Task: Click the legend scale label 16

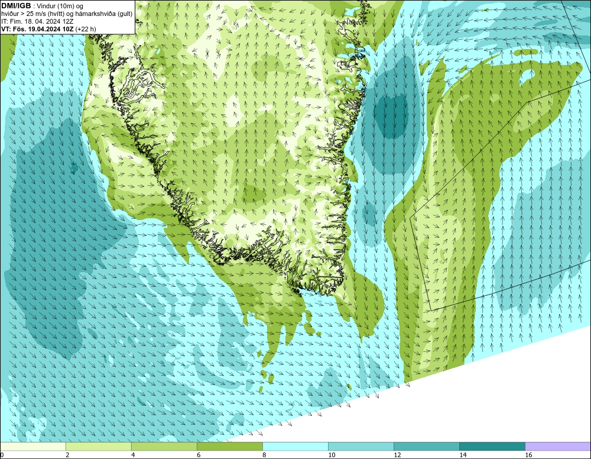Action: [528, 455]
